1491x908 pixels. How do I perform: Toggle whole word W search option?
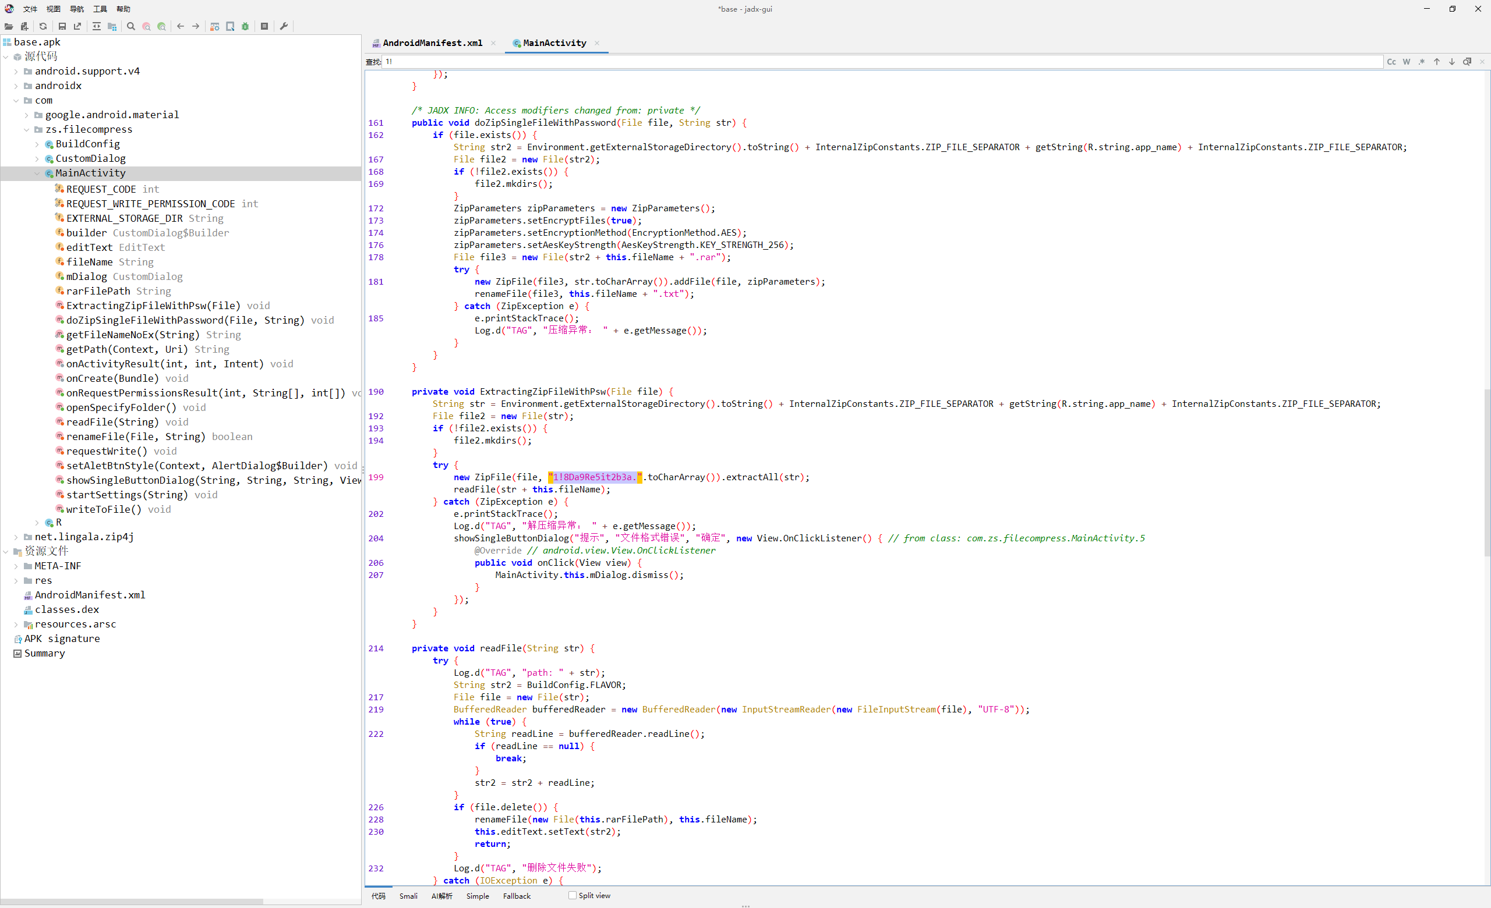pos(1407,62)
